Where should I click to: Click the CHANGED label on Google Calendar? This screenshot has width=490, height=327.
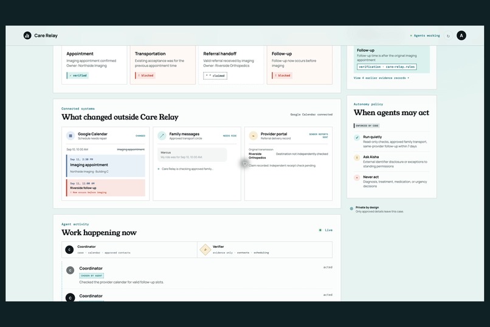tap(140, 136)
